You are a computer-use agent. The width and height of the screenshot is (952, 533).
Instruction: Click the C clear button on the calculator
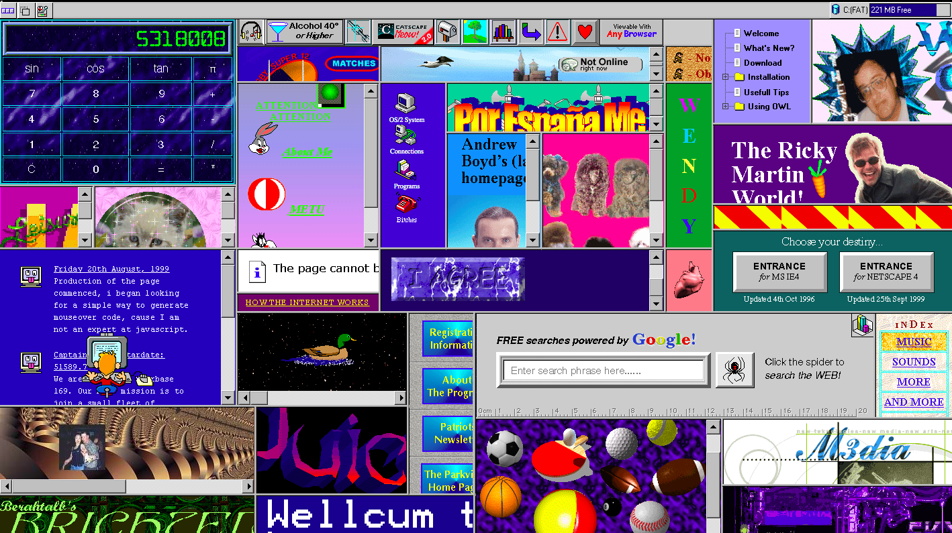point(32,170)
